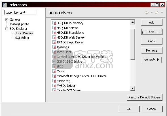Image resolution: width=167 pixels, height=116 pixels.
Task: Click the jTDS driver status icon
Action: (54, 66)
